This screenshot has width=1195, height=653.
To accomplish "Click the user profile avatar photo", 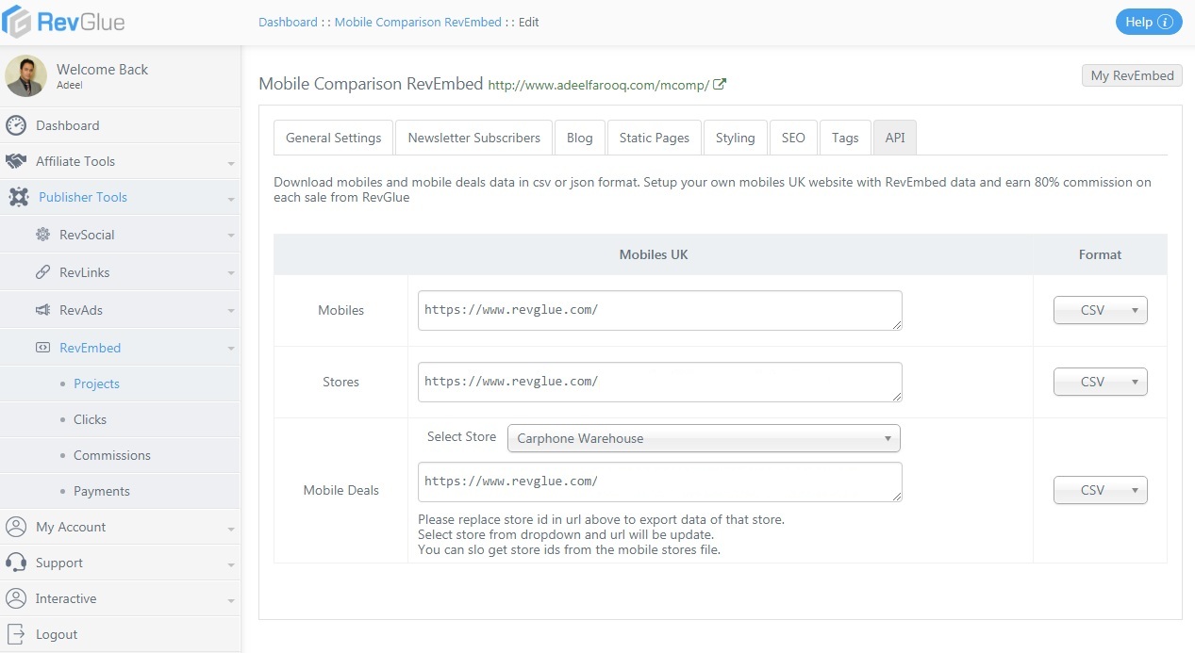I will [x=25, y=75].
